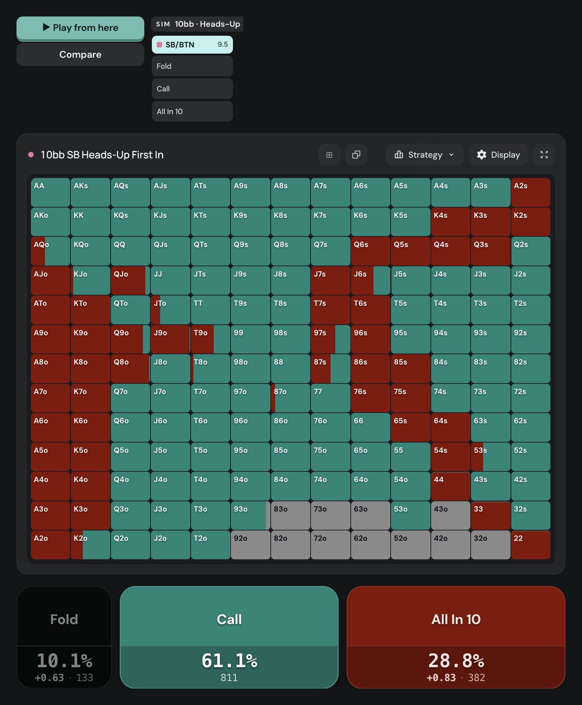The height and width of the screenshot is (705, 582).
Task: Click Play from here button
Action: pyautogui.click(x=81, y=28)
